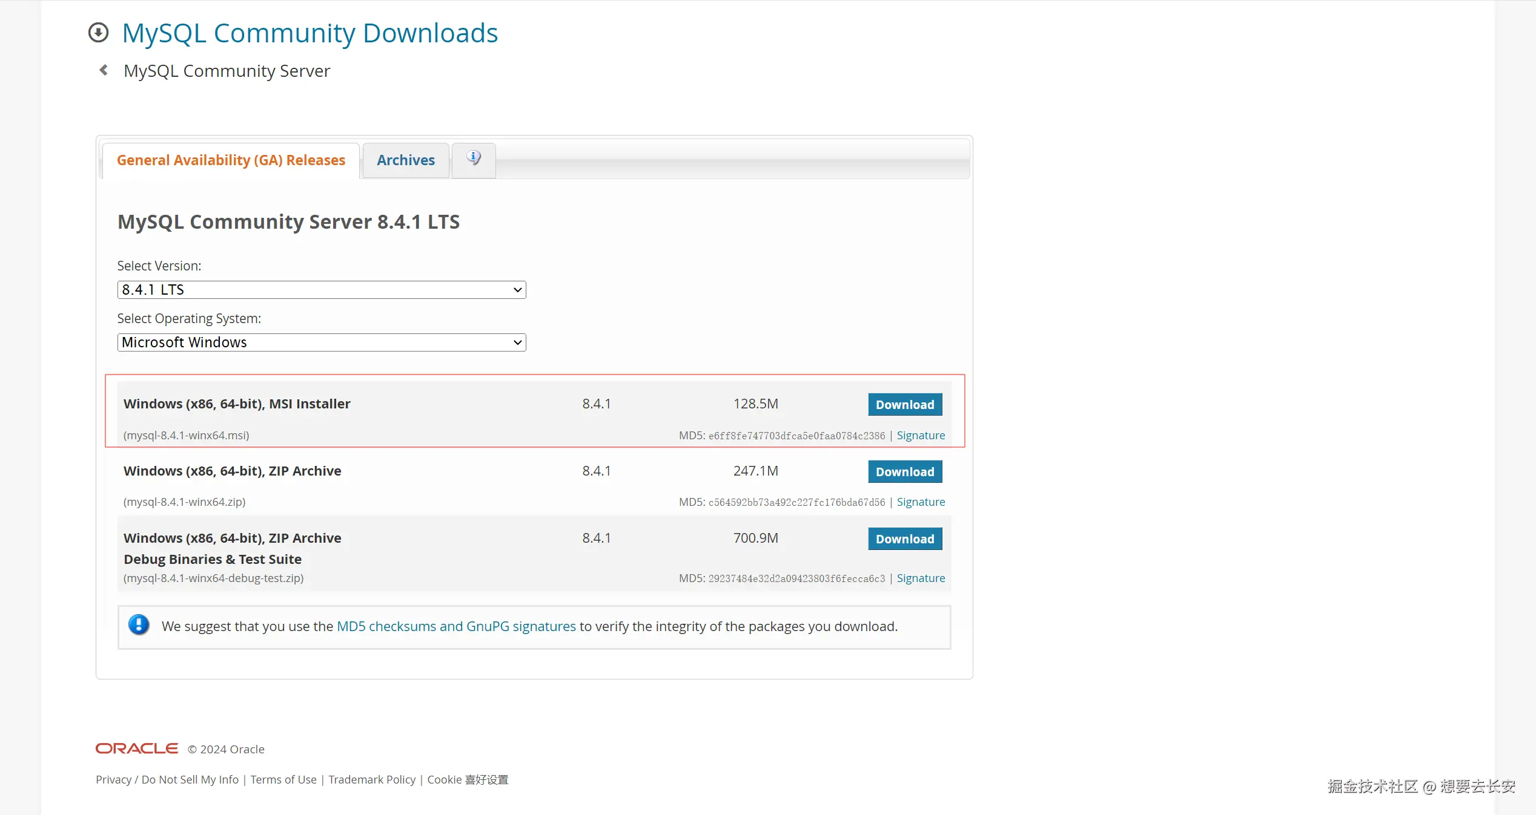Viewport: 1536px width, 815px height.
Task: Click the MySQL Community Downloads heading link
Action: click(x=310, y=33)
